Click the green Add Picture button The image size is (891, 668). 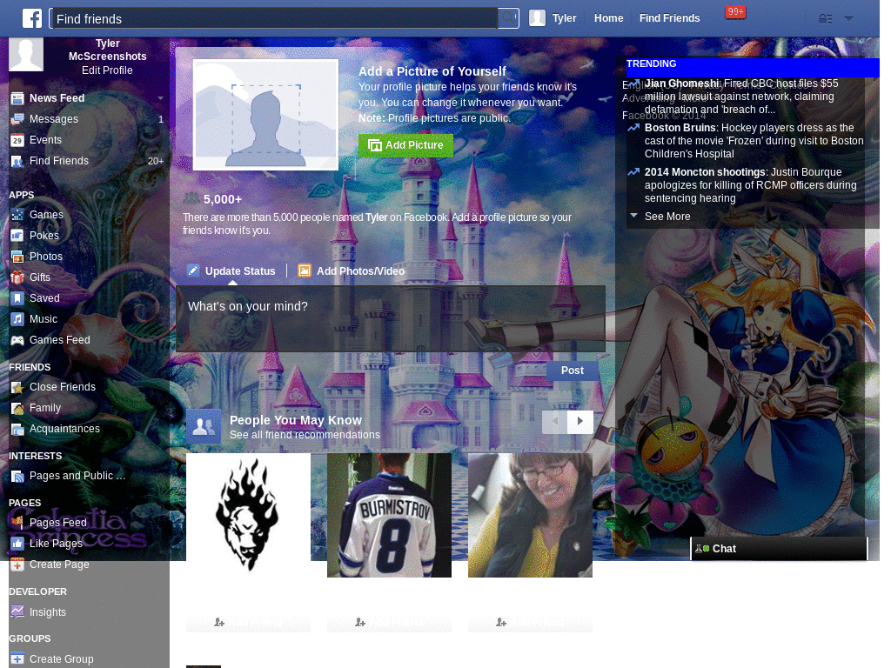pos(405,145)
